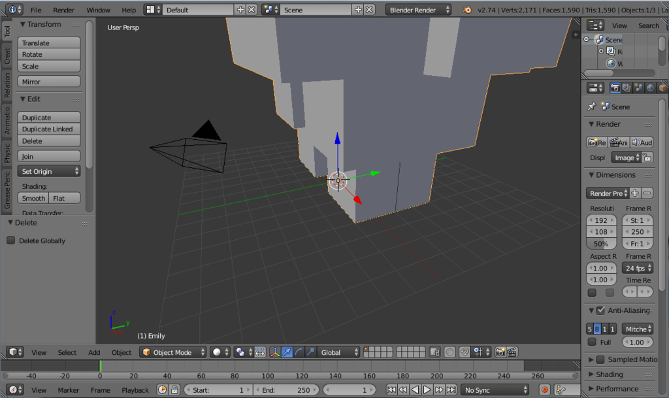Select the Scene properties tab

pos(638,88)
